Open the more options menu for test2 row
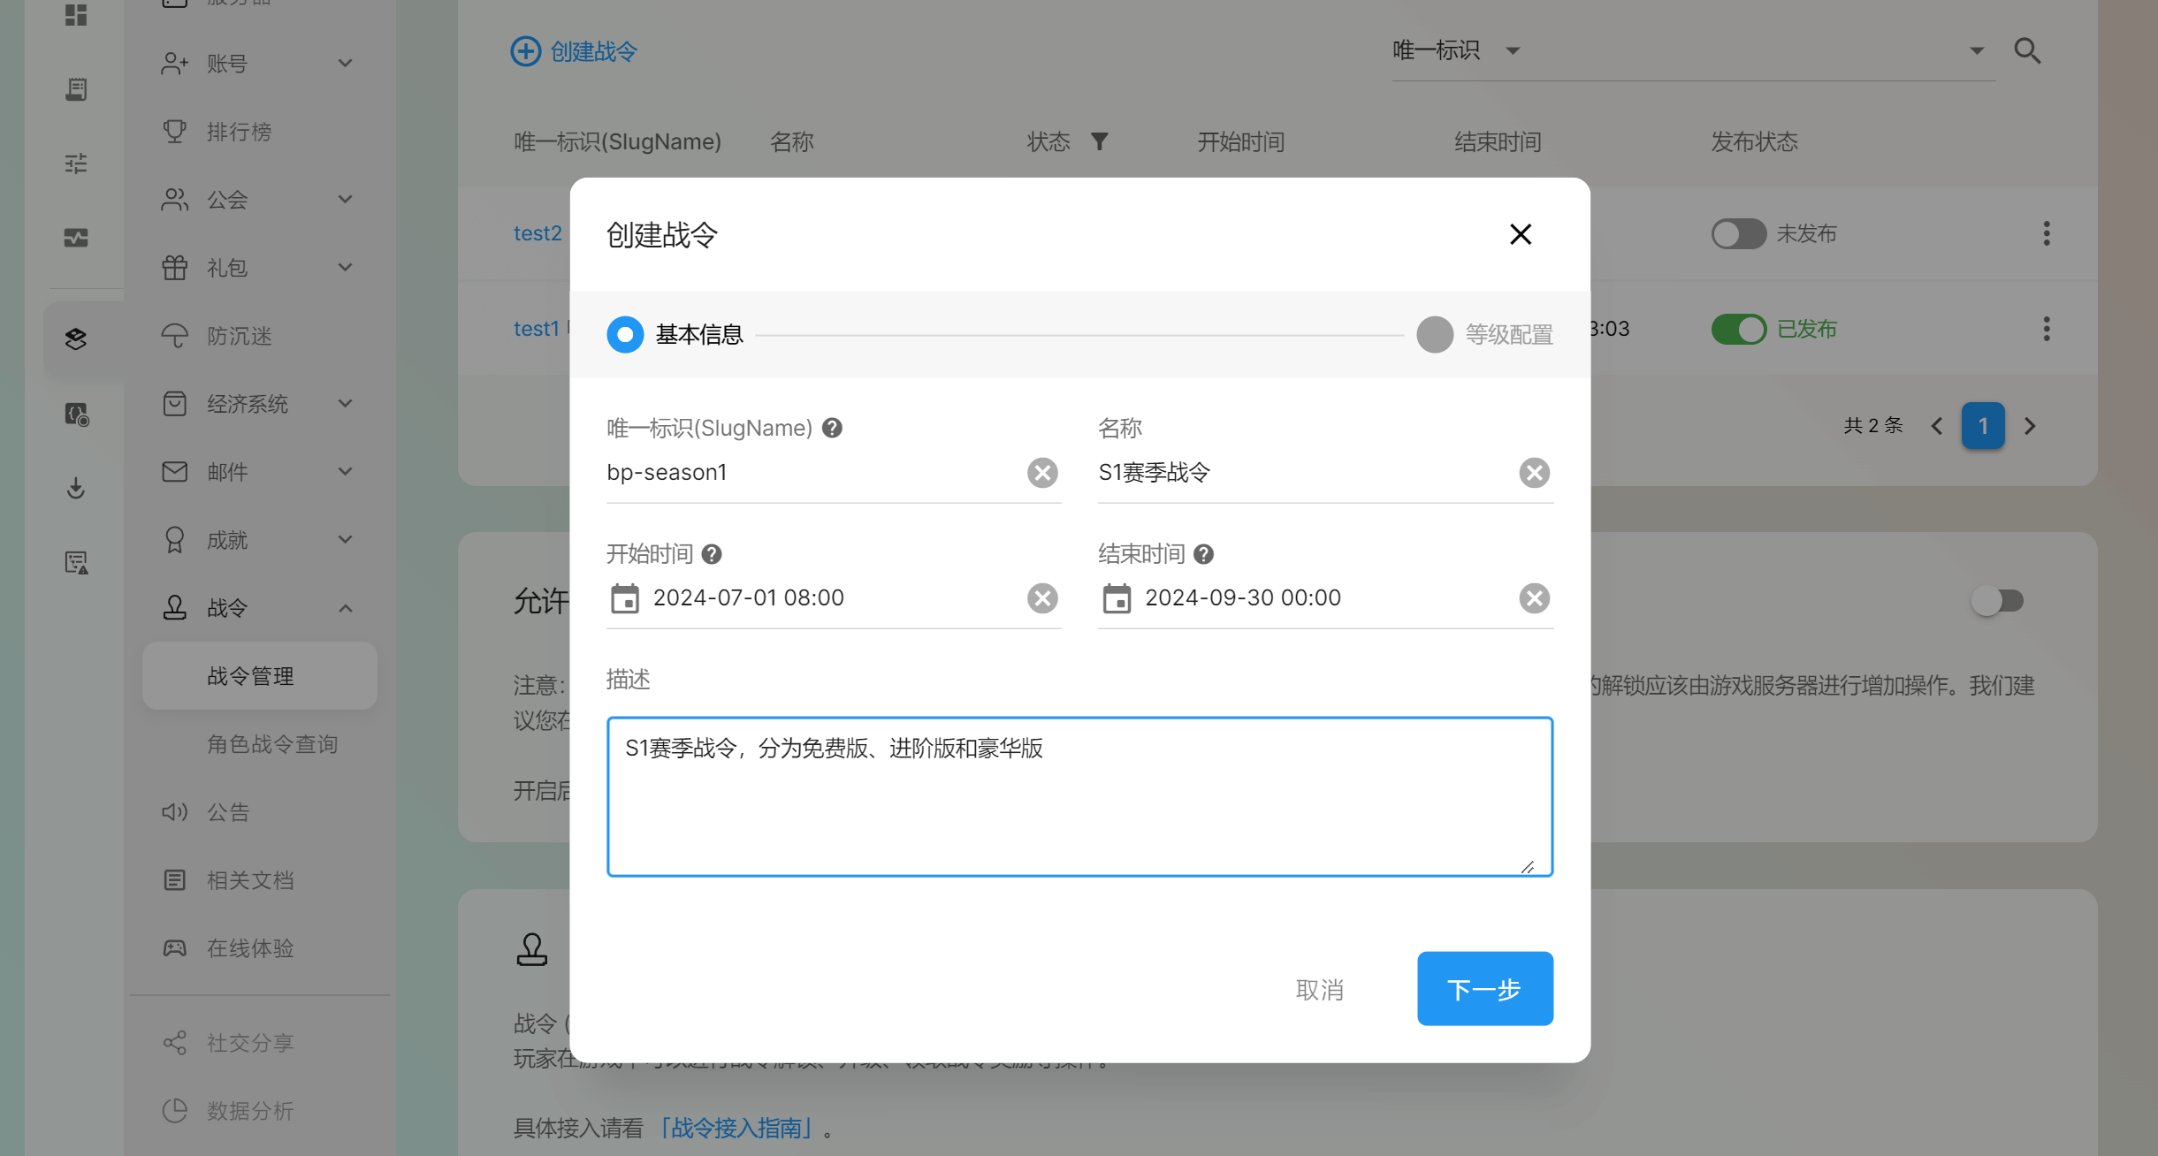The height and width of the screenshot is (1156, 2158). click(2046, 233)
